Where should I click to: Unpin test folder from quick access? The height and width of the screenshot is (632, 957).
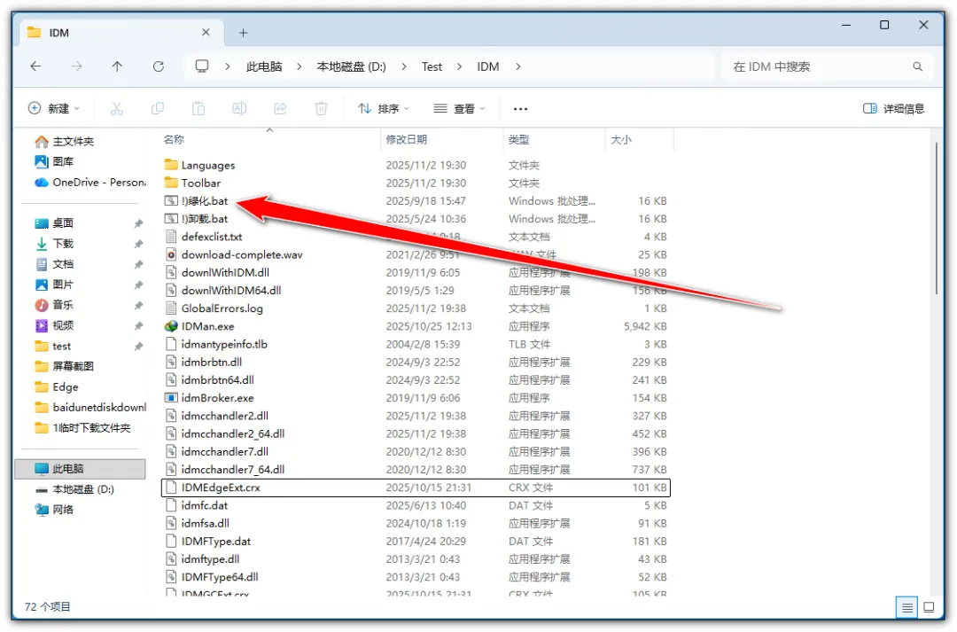[138, 347]
